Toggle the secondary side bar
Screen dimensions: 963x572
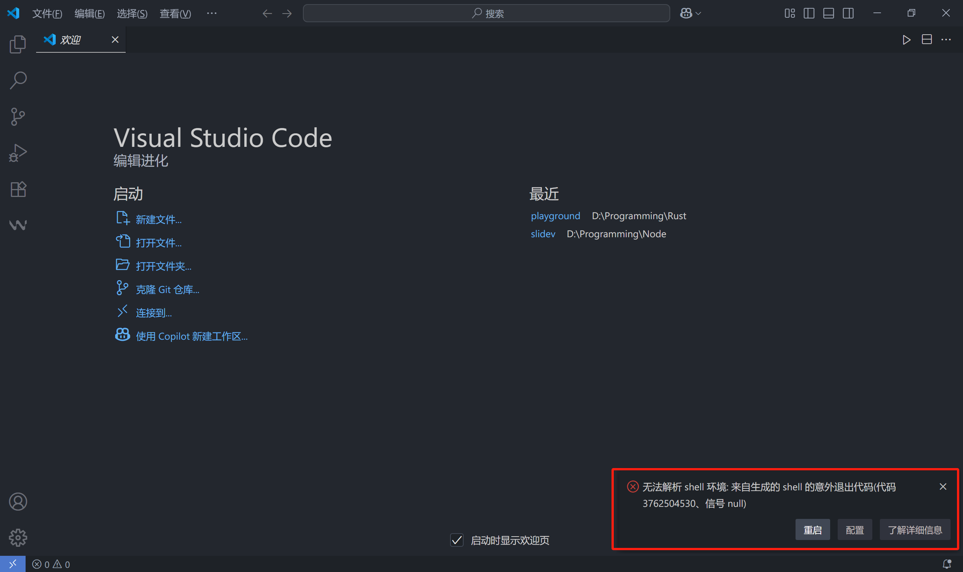tap(848, 14)
